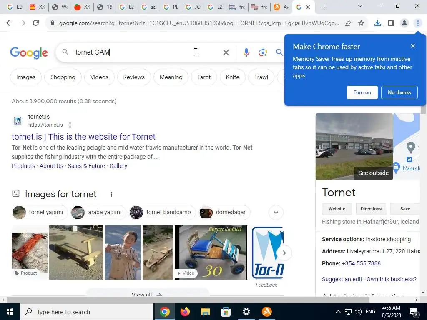
Task: Open Firefox from the taskbar
Action: [x=185, y=312]
